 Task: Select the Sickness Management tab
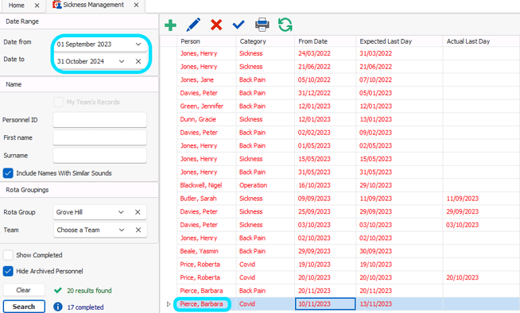[x=93, y=5]
